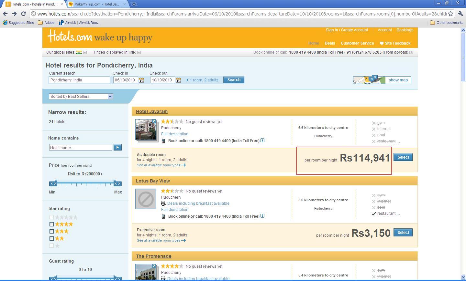The image size is (466, 281).
Task: Expand the 1 room, 2 adults selector
Action: [202, 80]
